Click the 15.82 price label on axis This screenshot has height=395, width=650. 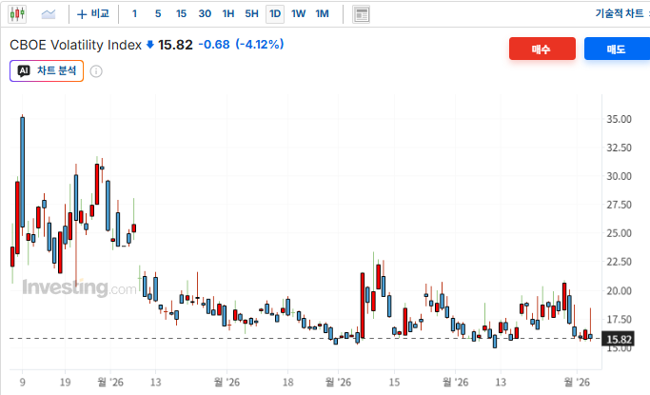click(619, 339)
